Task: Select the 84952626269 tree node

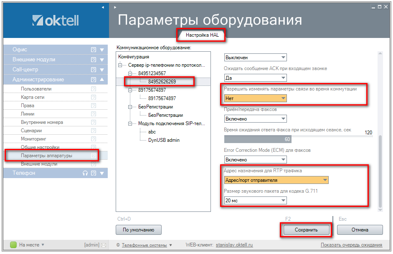Action: point(162,82)
